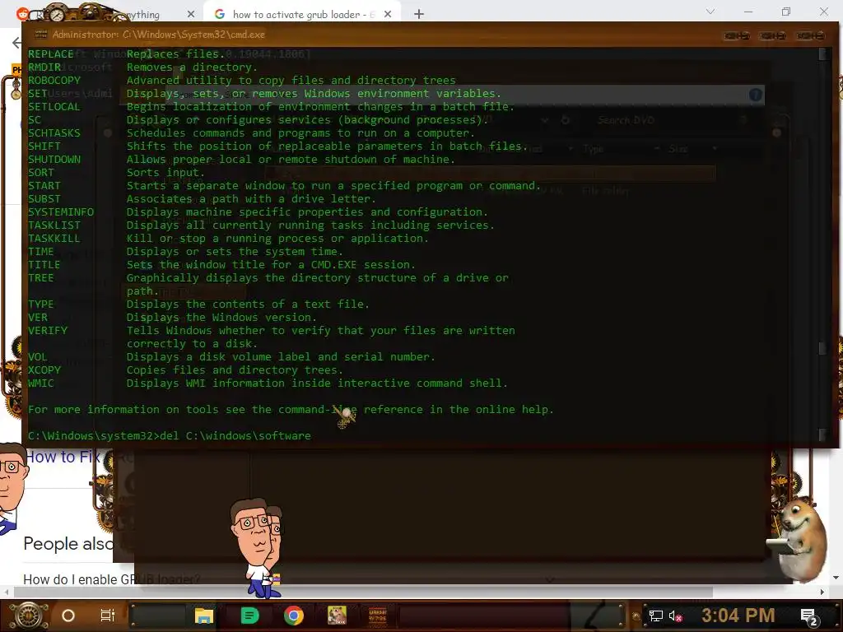Close the Reddit Chrome tab
The image size is (843, 632).
click(191, 15)
